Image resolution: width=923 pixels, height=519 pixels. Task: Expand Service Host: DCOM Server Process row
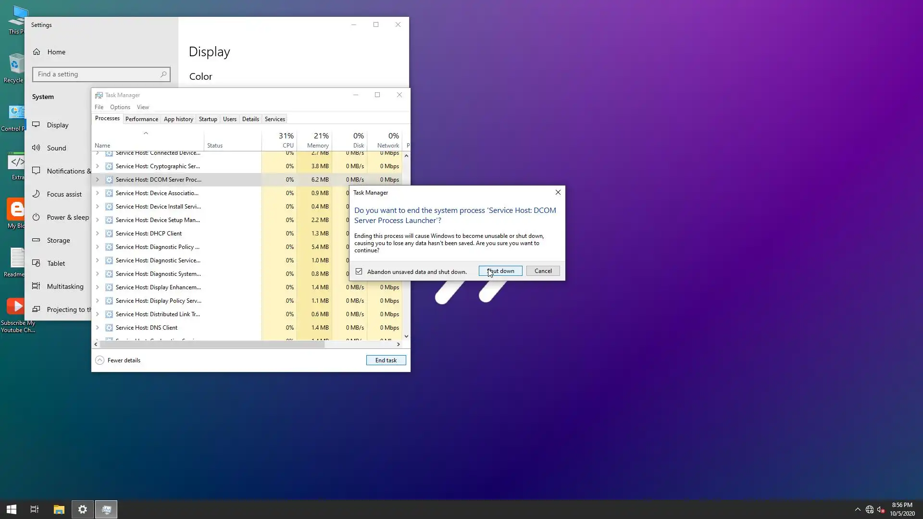click(x=98, y=180)
